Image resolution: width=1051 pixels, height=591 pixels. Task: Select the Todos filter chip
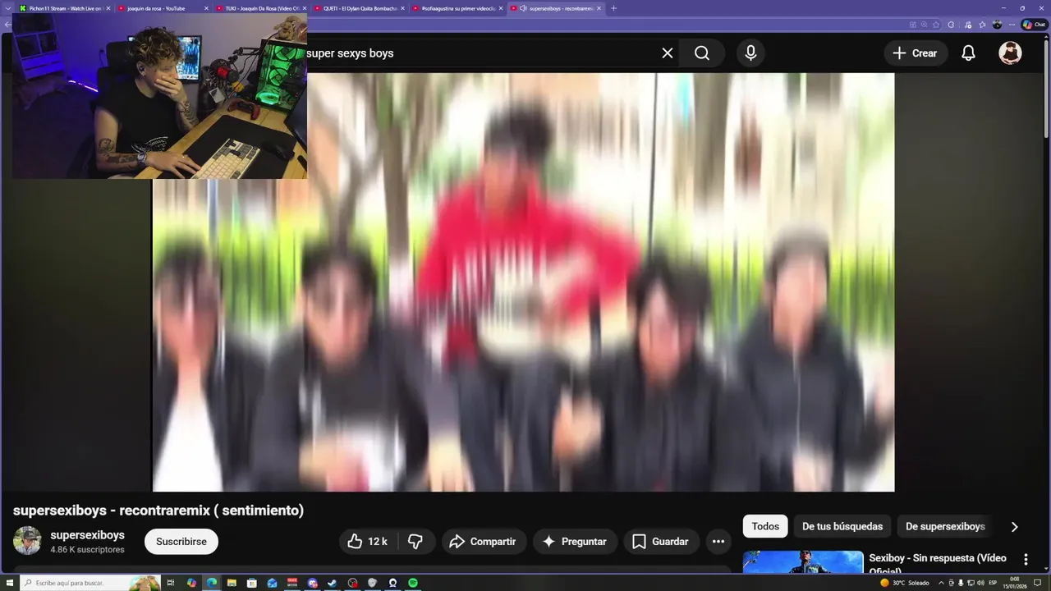coord(765,526)
